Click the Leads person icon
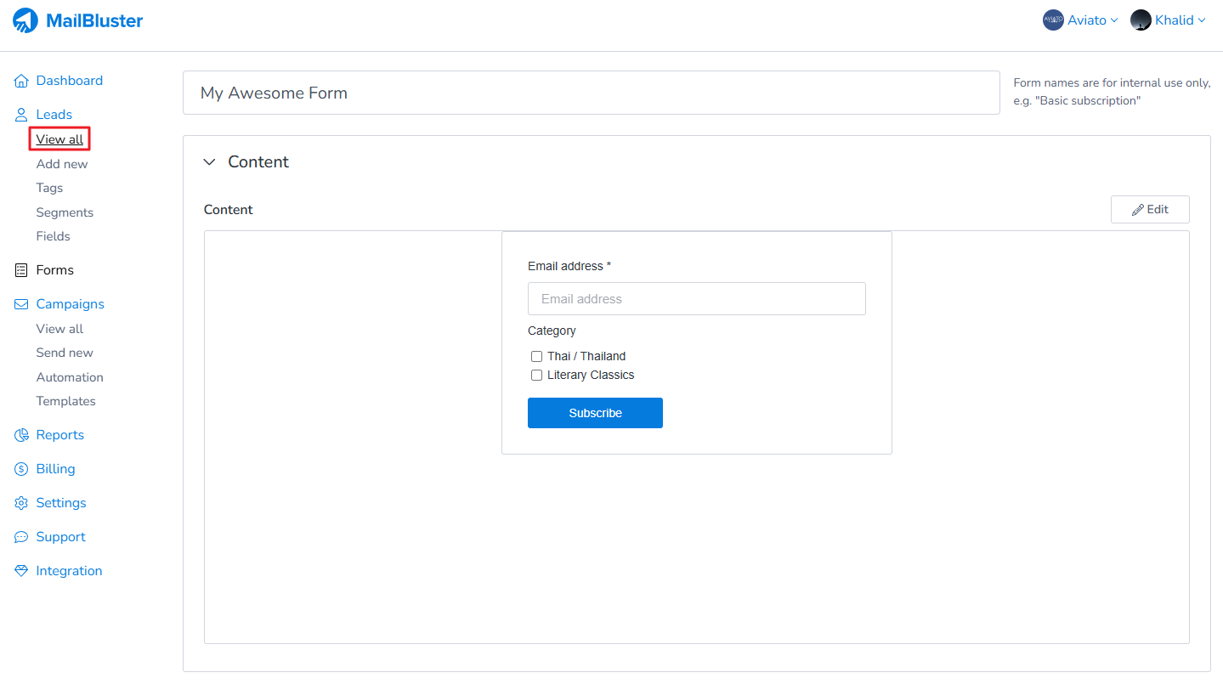This screenshot has width=1223, height=684. pos(21,115)
